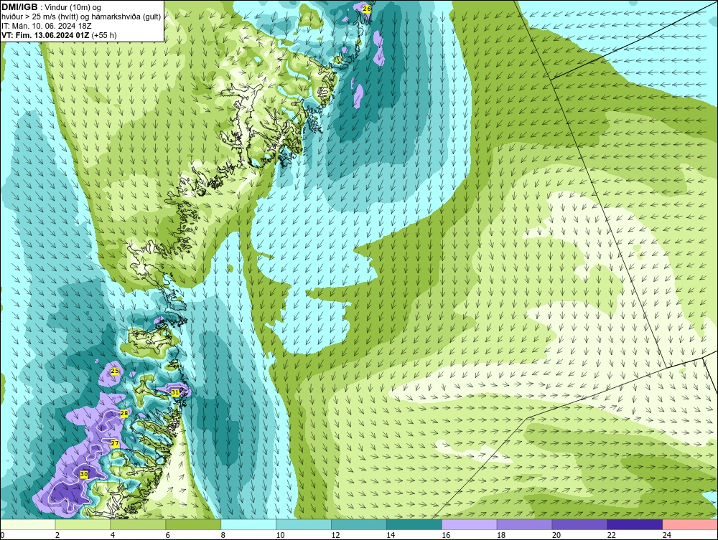Select the 16–18 m/s lavender swatch

coord(469,524)
